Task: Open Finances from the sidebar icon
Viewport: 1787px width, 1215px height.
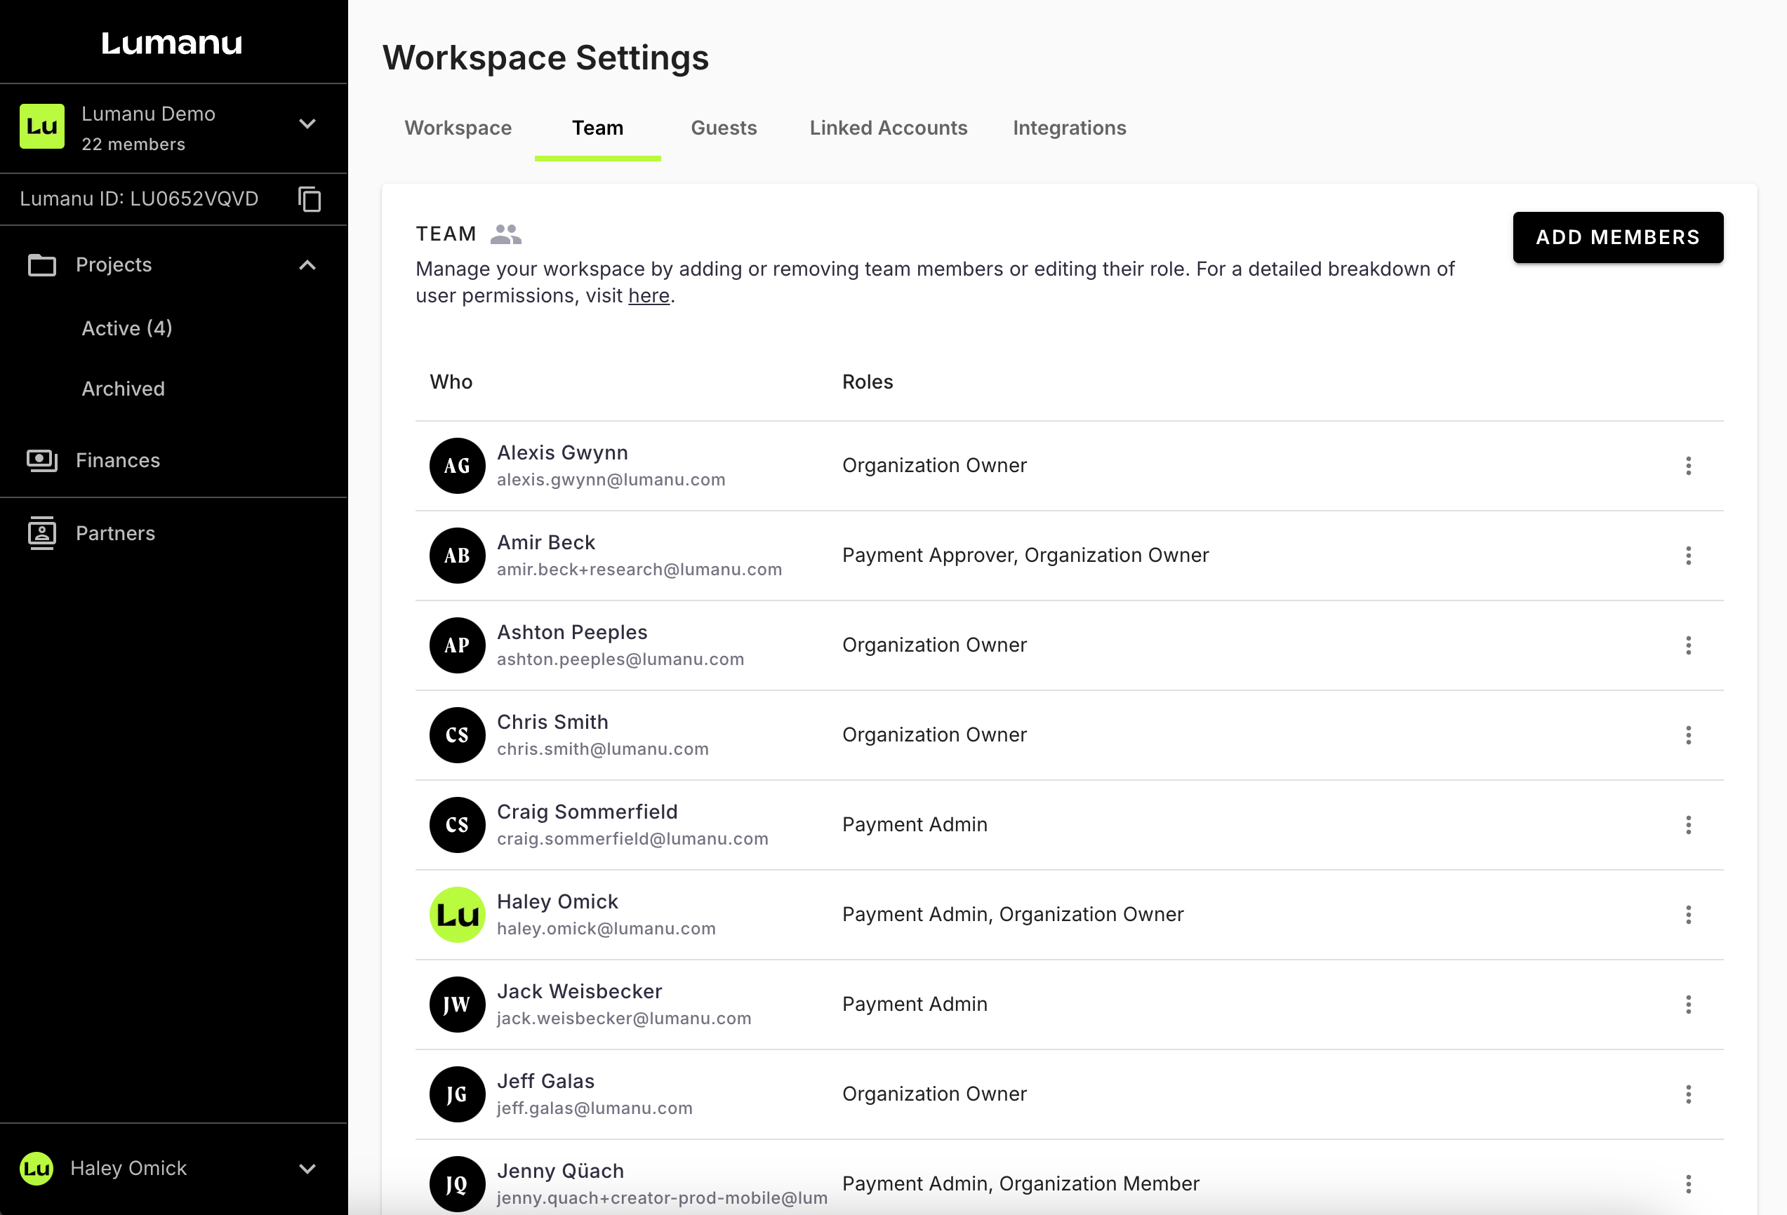Action: click(x=41, y=460)
